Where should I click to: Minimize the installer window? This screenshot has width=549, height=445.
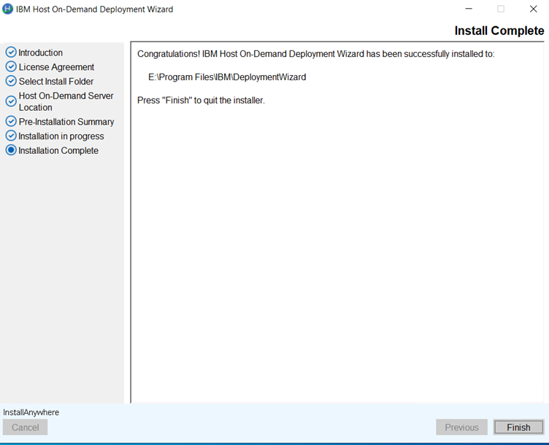(467, 9)
